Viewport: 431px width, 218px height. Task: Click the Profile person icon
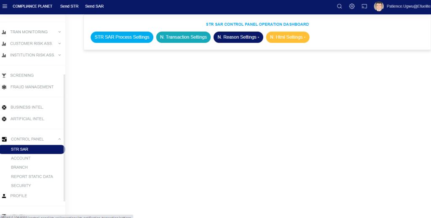pyautogui.click(x=4, y=196)
